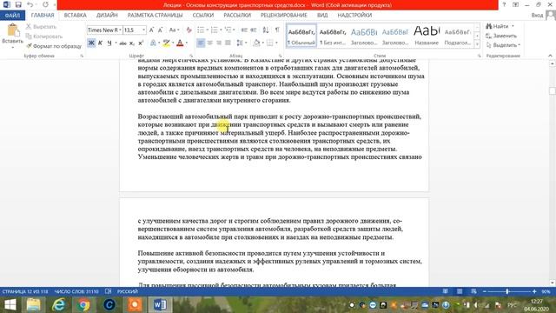The height and width of the screenshot is (313, 556).
Task: Open Google Chrome from taskbar
Action: (x=83, y=305)
